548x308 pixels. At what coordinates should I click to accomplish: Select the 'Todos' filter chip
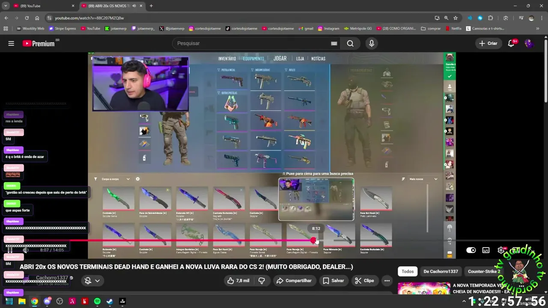(408, 271)
